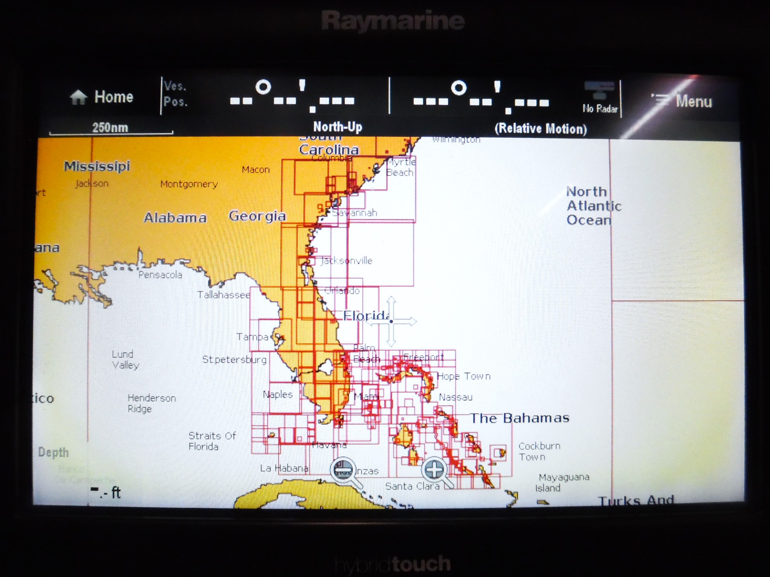Tap the Alabama state label
This screenshot has width=770, height=577.
coord(175,218)
